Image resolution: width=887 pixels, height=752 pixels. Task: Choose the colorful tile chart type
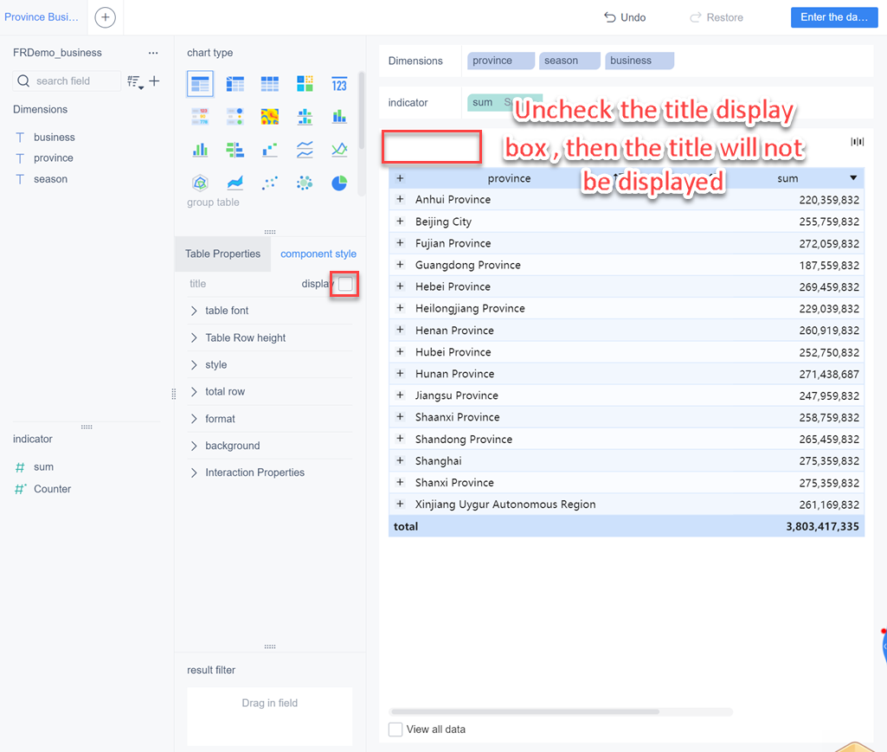click(305, 84)
